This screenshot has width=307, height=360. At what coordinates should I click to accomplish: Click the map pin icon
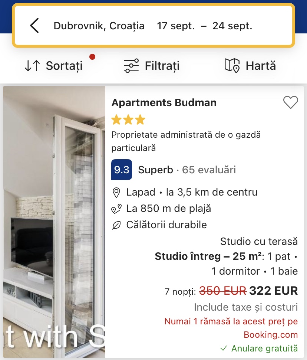pos(232,66)
